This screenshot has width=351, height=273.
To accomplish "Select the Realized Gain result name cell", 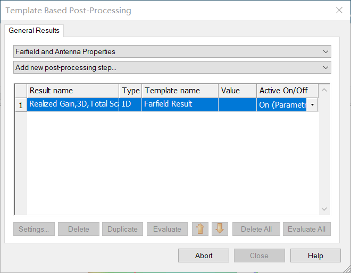I will click(73, 104).
